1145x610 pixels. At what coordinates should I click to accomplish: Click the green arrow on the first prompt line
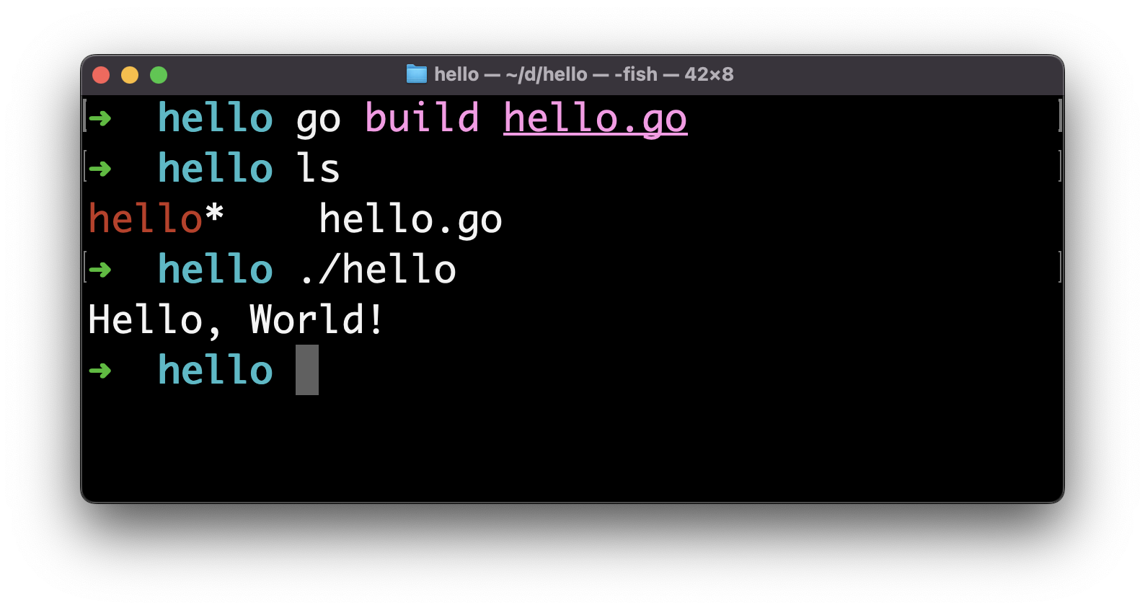tap(101, 118)
